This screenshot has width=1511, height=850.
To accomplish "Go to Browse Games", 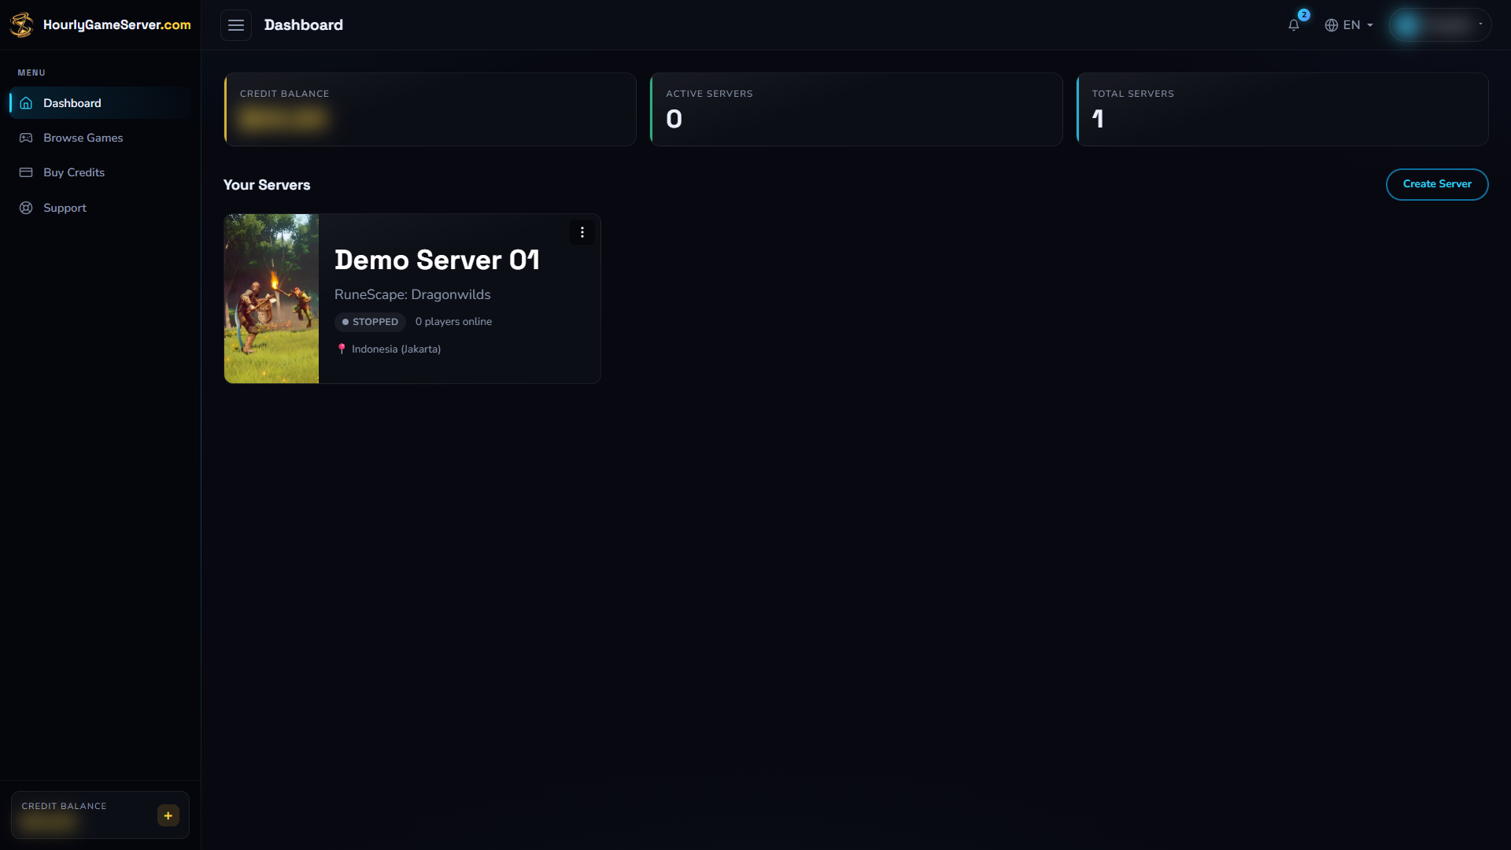I will tap(100, 138).
